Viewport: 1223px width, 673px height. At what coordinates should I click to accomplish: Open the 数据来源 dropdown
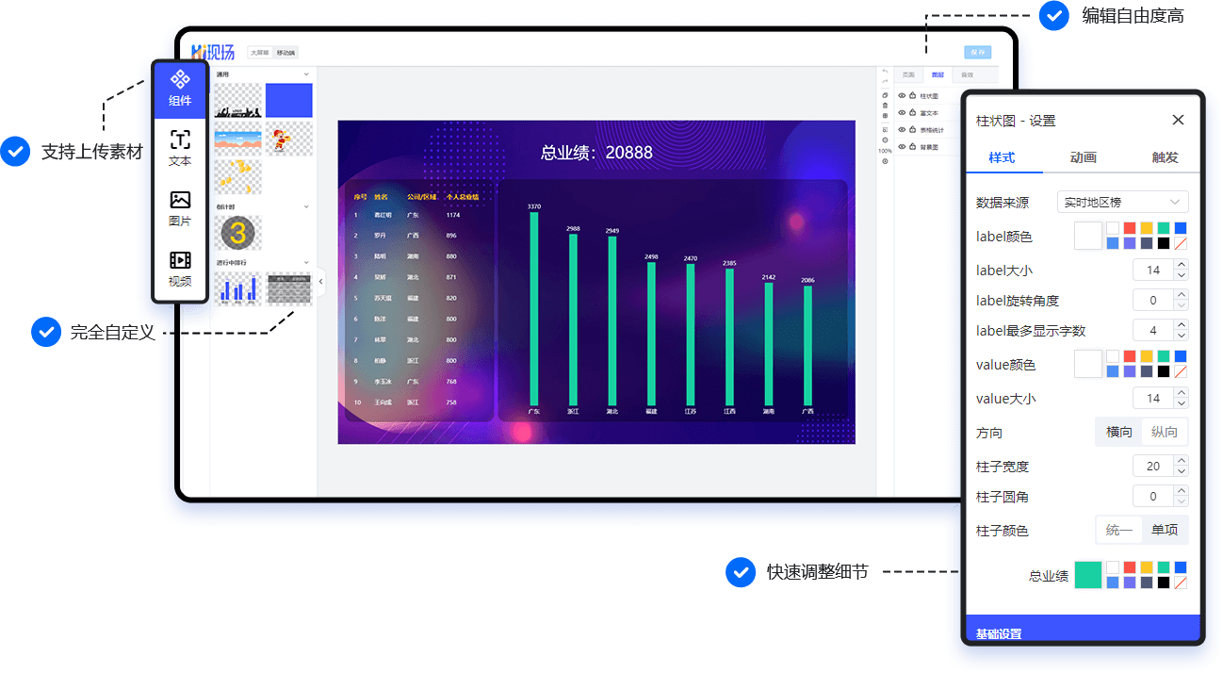1122,202
